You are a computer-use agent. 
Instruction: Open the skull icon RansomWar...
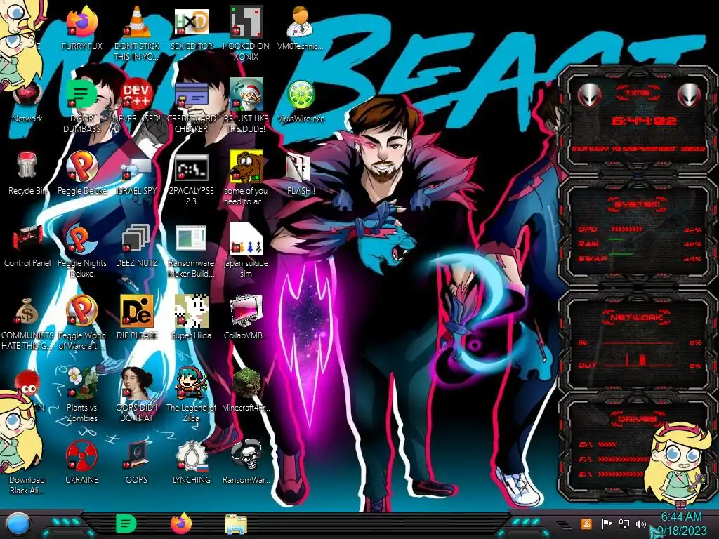246,455
